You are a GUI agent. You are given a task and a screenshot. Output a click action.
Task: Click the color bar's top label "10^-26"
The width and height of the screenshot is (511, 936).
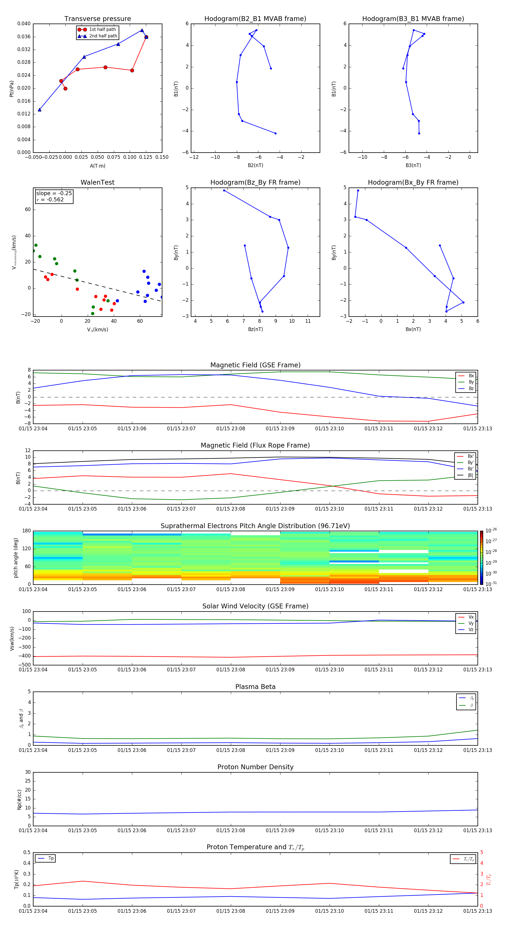coord(491,530)
